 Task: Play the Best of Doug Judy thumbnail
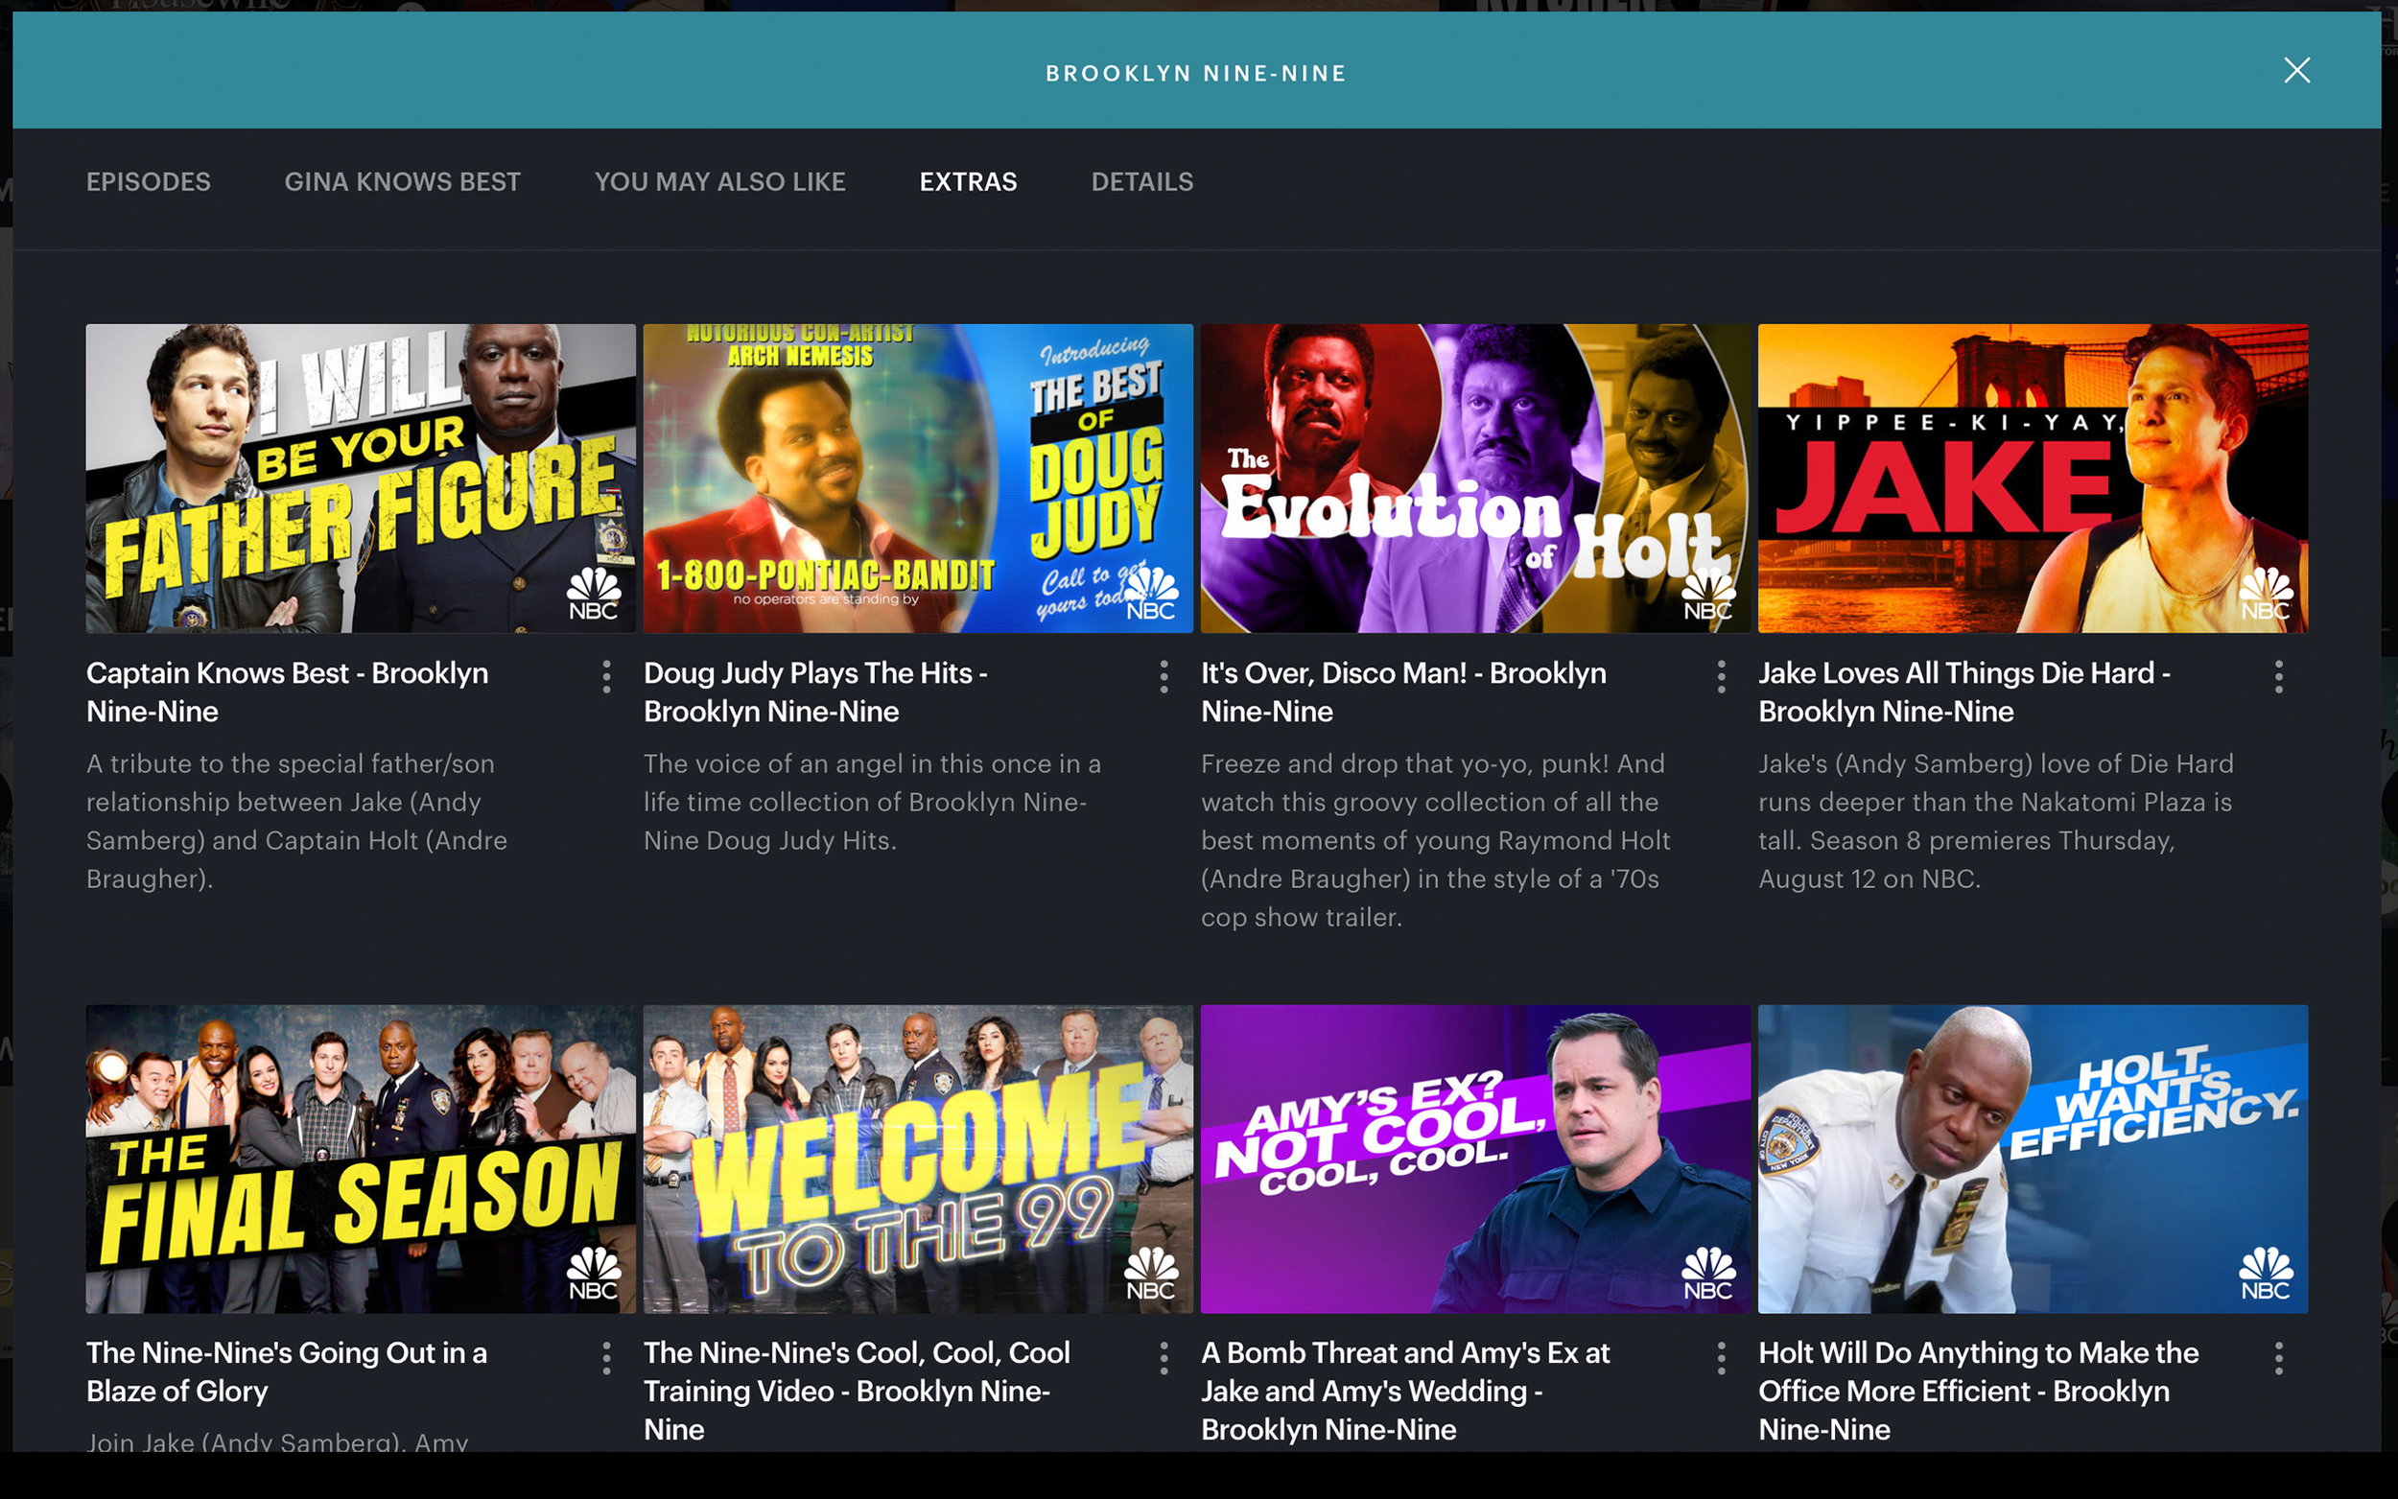click(x=918, y=478)
